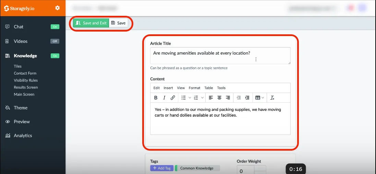This screenshot has height=174, width=376.
Task: Click the table insert icon
Action: [x=258, y=98]
